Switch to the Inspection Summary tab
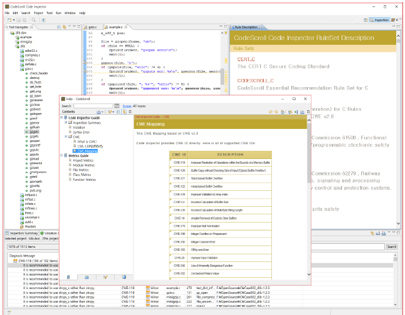This screenshot has width=405, height=315. [22, 233]
